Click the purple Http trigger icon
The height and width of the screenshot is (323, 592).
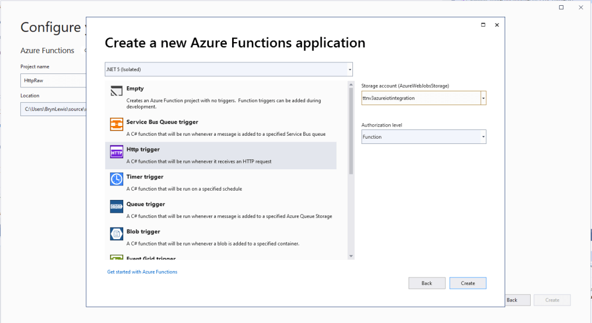pos(116,152)
